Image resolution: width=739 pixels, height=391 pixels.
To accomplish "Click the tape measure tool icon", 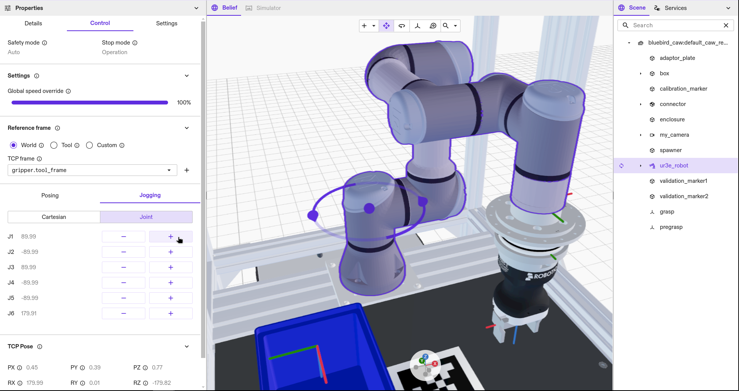I will coord(433,26).
